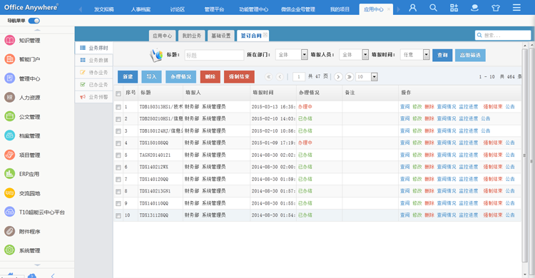
Task: Open the 基础设置 sub tab
Action: tap(220, 36)
